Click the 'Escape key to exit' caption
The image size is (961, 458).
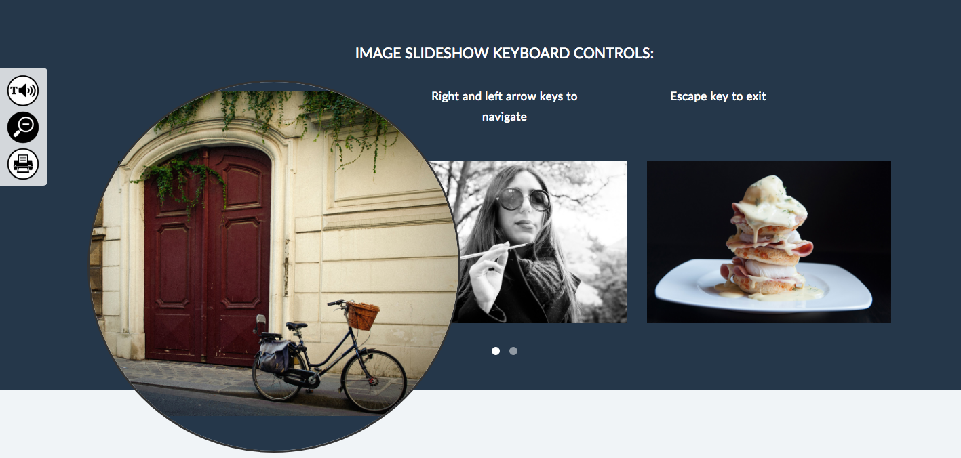[718, 96]
